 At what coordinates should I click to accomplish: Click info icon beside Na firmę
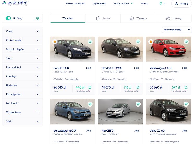click(37, 18)
